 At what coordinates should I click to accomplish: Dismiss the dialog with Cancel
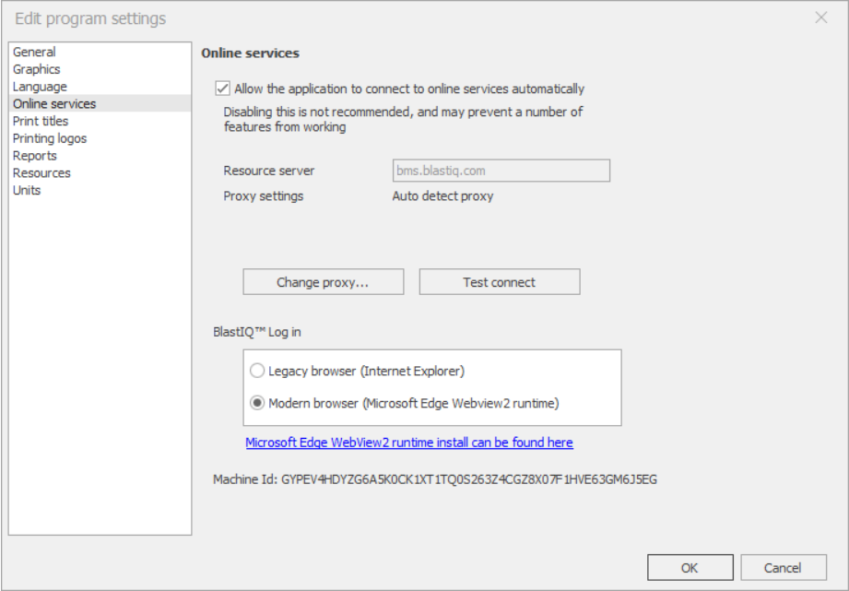pyautogui.click(x=783, y=567)
